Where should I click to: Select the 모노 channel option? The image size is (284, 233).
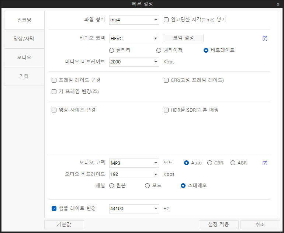pos(147,186)
